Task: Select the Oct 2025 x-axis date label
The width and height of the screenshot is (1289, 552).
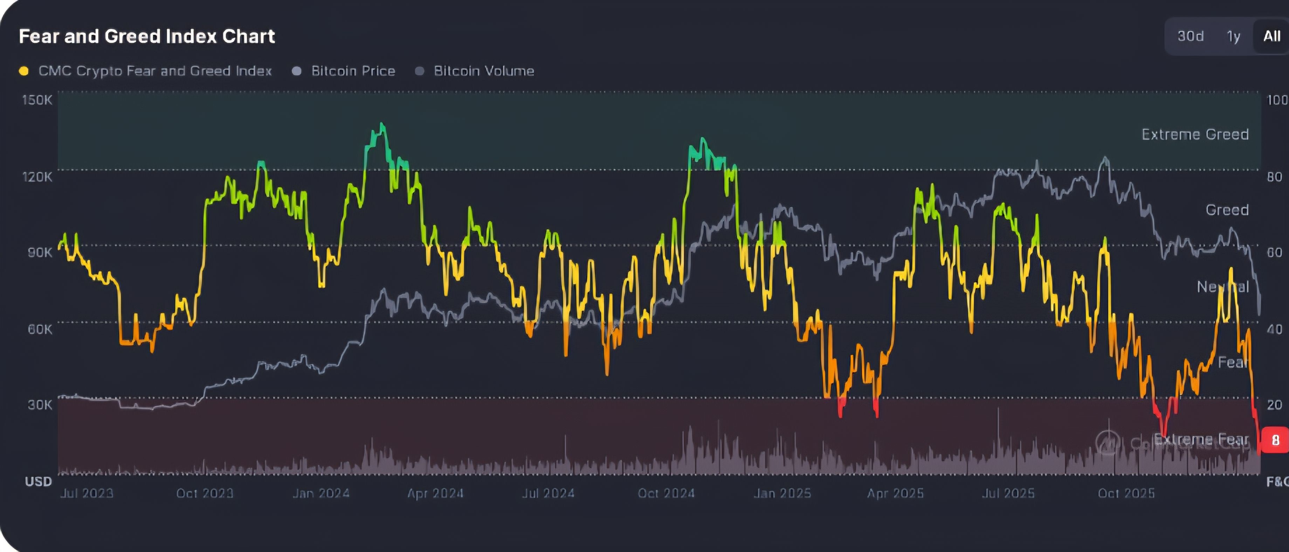Action: tap(1126, 493)
